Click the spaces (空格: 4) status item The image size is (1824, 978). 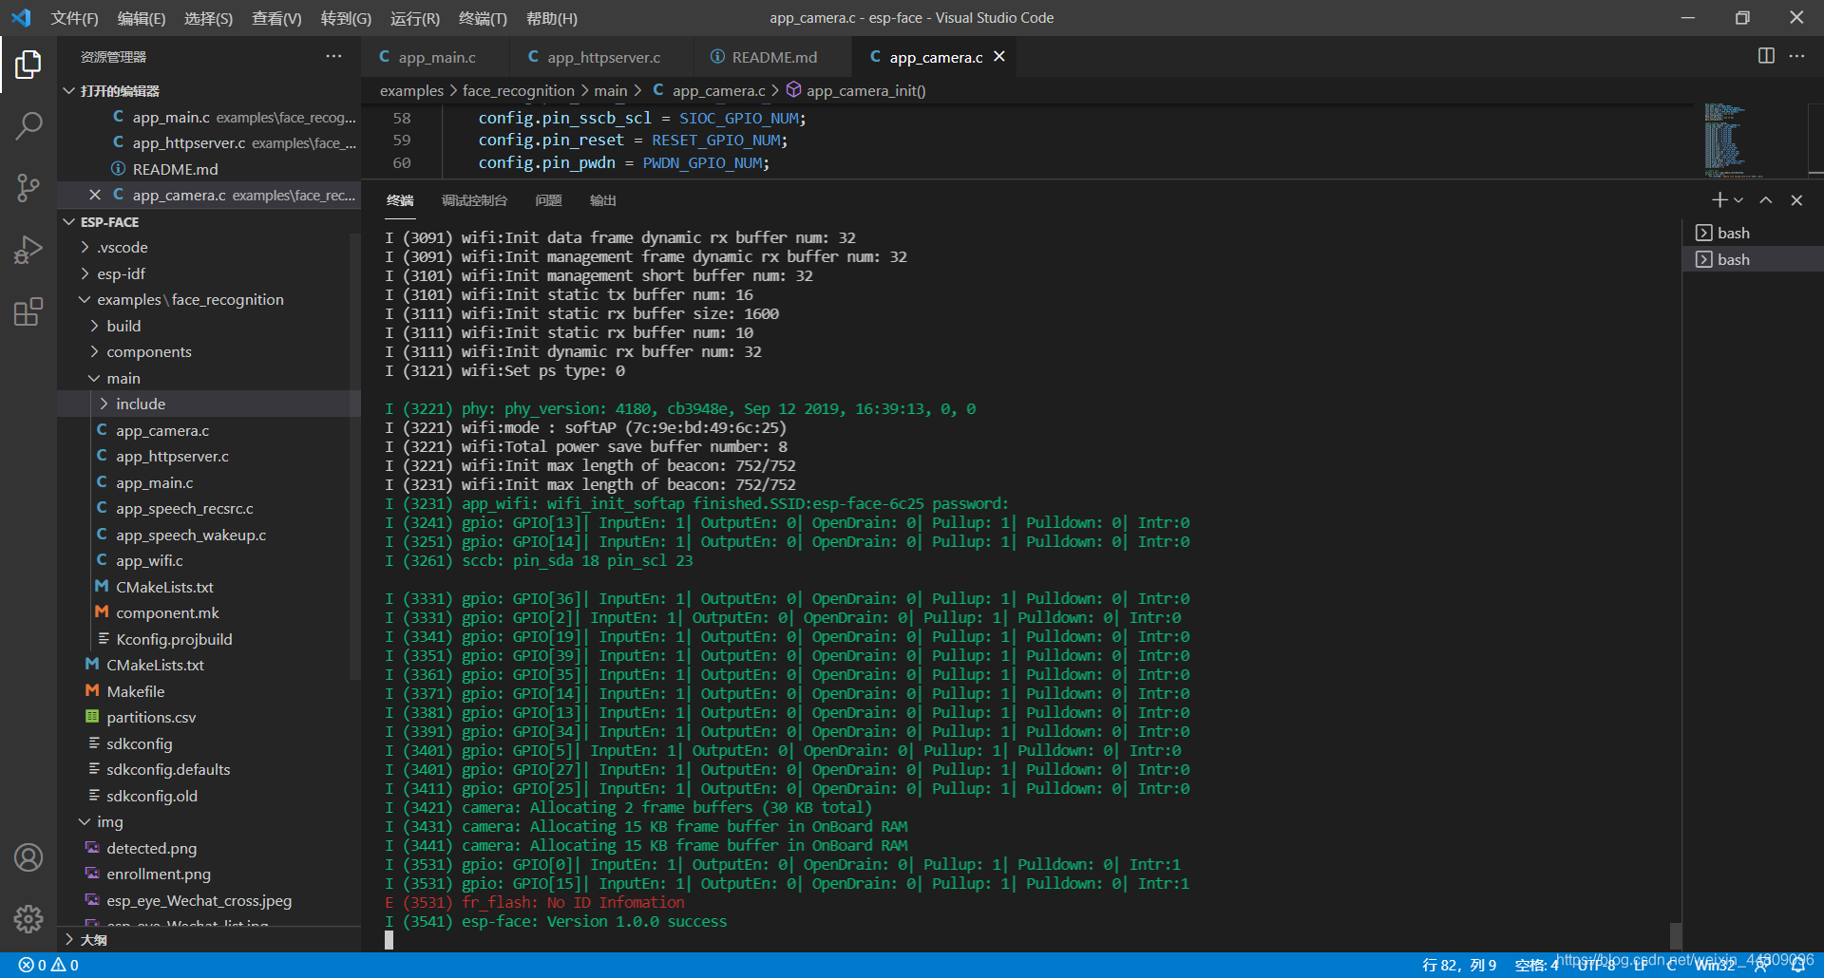click(x=1536, y=965)
